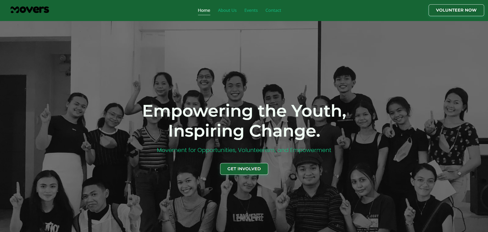Viewport: 488px width, 232px height.
Task: Click the 'Inspiring Change.' headline line
Action: (x=244, y=131)
